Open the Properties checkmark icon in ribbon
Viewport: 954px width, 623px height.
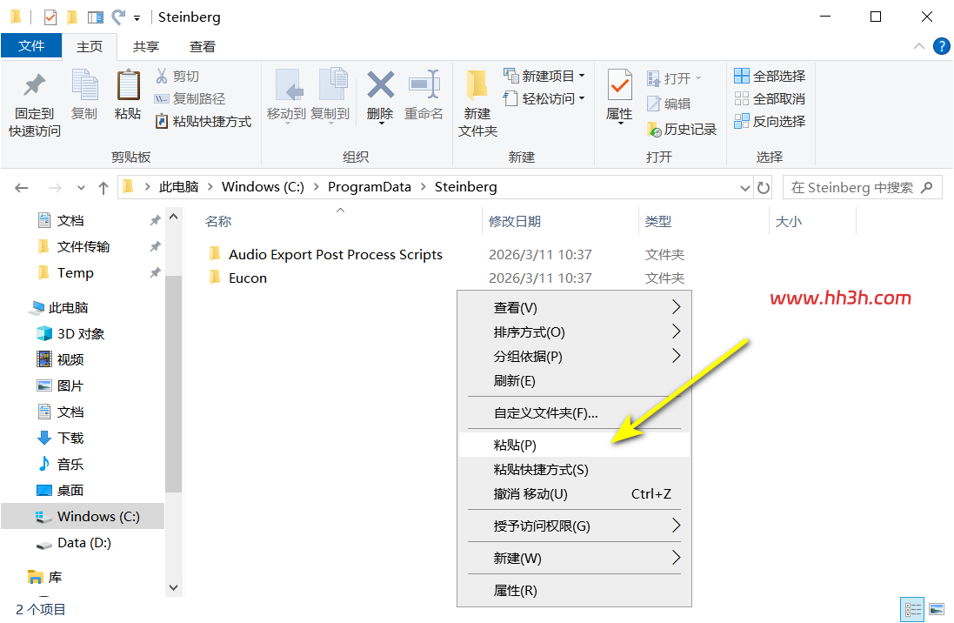point(619,84)
